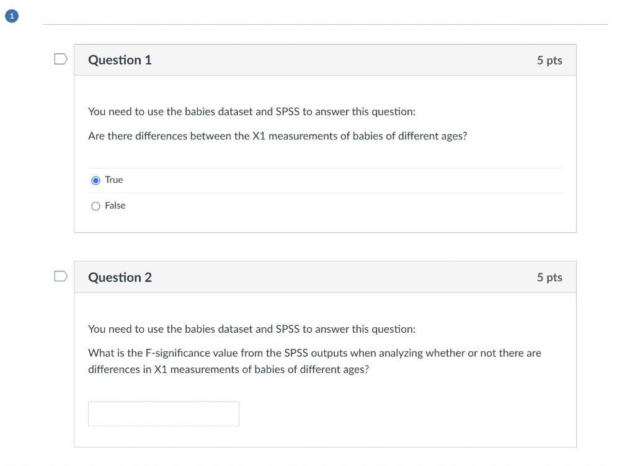
Task: Click the bookmark icon beside Question 2
Action: pyautogui.click(x=60, y=275)
